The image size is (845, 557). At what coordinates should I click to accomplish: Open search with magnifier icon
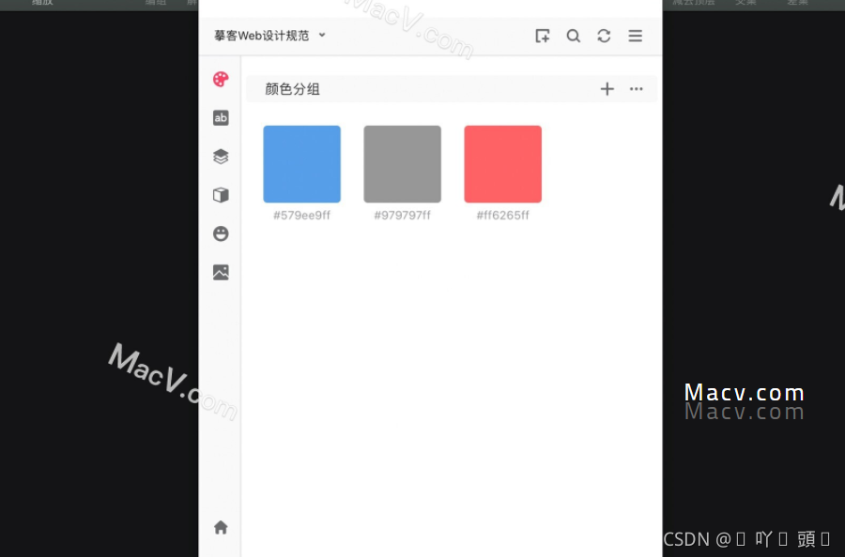574,36
